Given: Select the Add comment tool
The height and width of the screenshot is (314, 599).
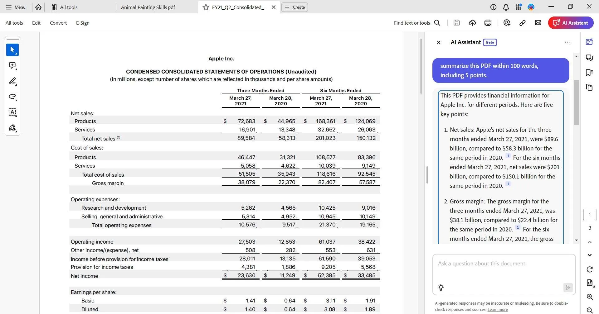Looking at the screenshot, I should (12, 65).
